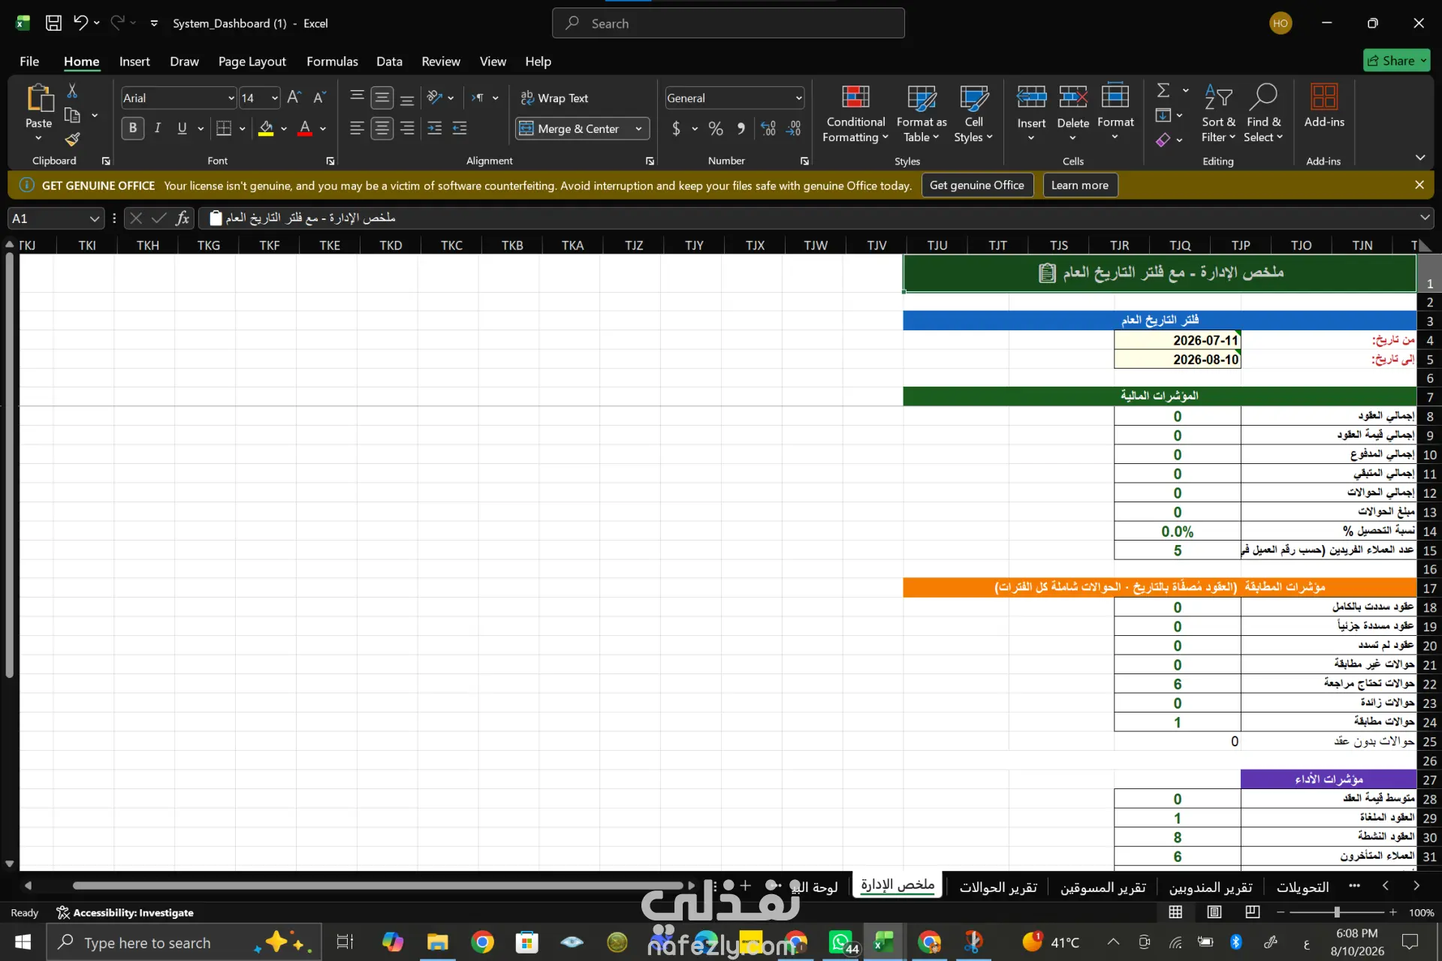Click the Paste clipboard icon
Screen dimensions: 1442x961
[x=39, y=98]
